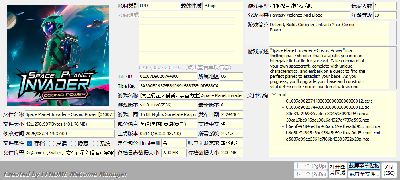
Task: Click '0 APP, 0 UPD, 0 DLC' details link
Action: point(185,67)
